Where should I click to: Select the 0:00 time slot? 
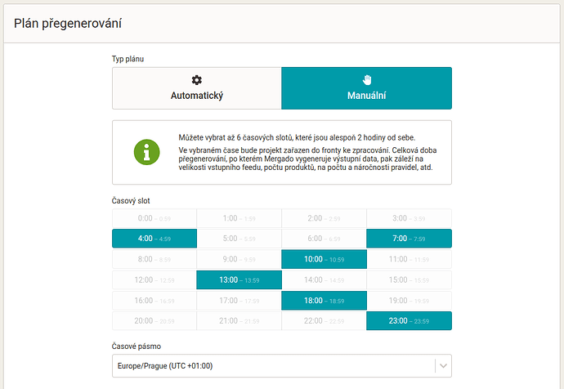154,218
